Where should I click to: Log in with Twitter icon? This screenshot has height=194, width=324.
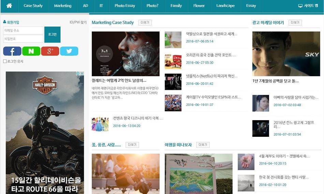(x=69, y=51)
